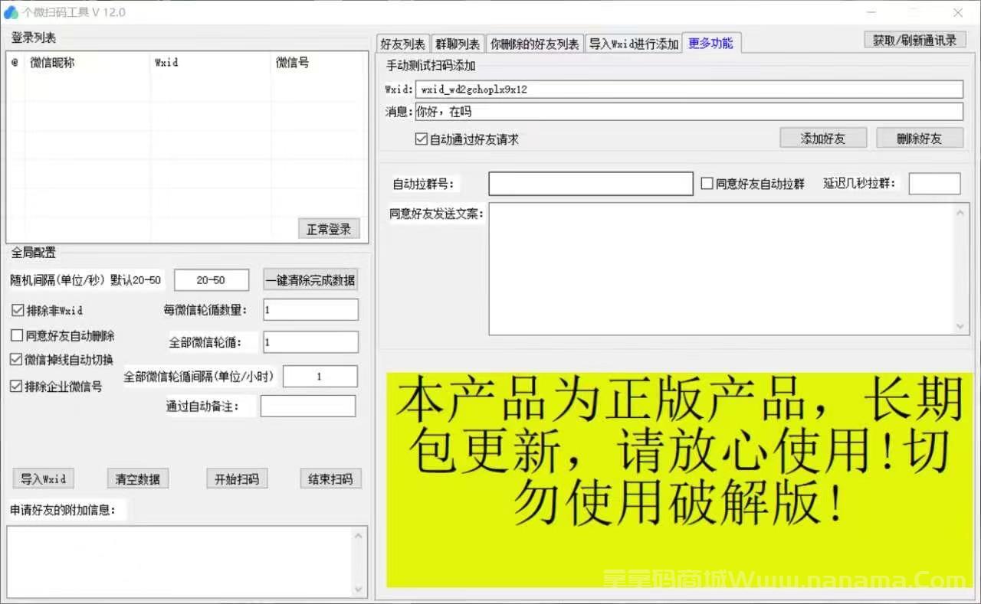Start scanning with 开始扫码 button
The height and width of the screenshot is (604, 981).
tap(237, 478)
